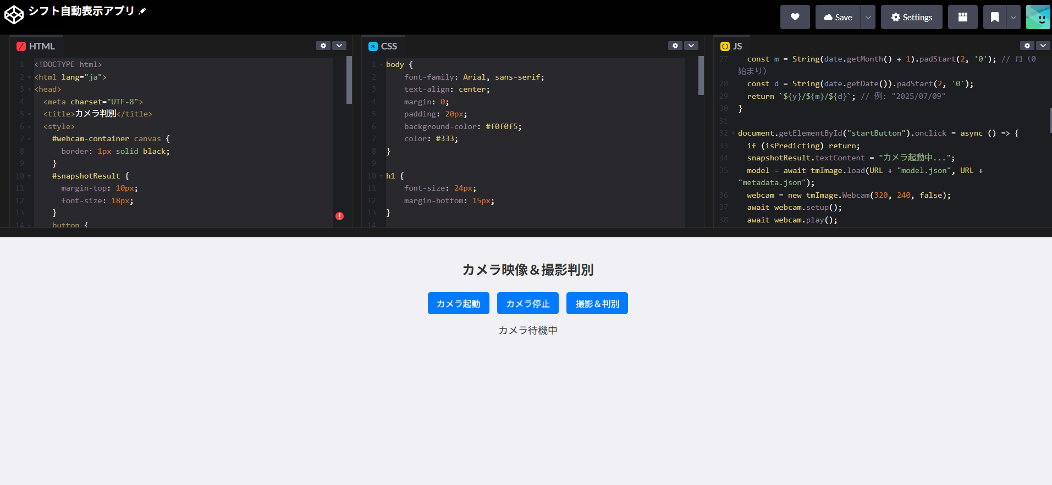Screen dimensions: 1052x485
Task: Select the CSS panel tab
Action: click(383, 46)
